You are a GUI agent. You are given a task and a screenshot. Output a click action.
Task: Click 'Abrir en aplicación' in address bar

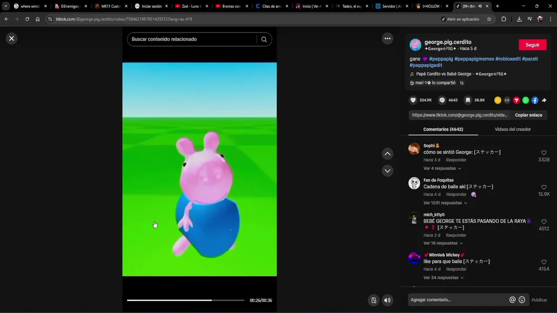click(x=460, y=19)
